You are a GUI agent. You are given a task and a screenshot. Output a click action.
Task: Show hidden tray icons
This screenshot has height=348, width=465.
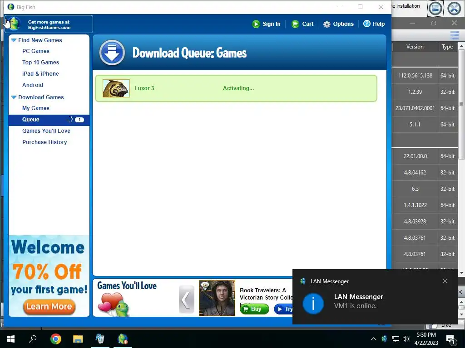pos(374,339)
